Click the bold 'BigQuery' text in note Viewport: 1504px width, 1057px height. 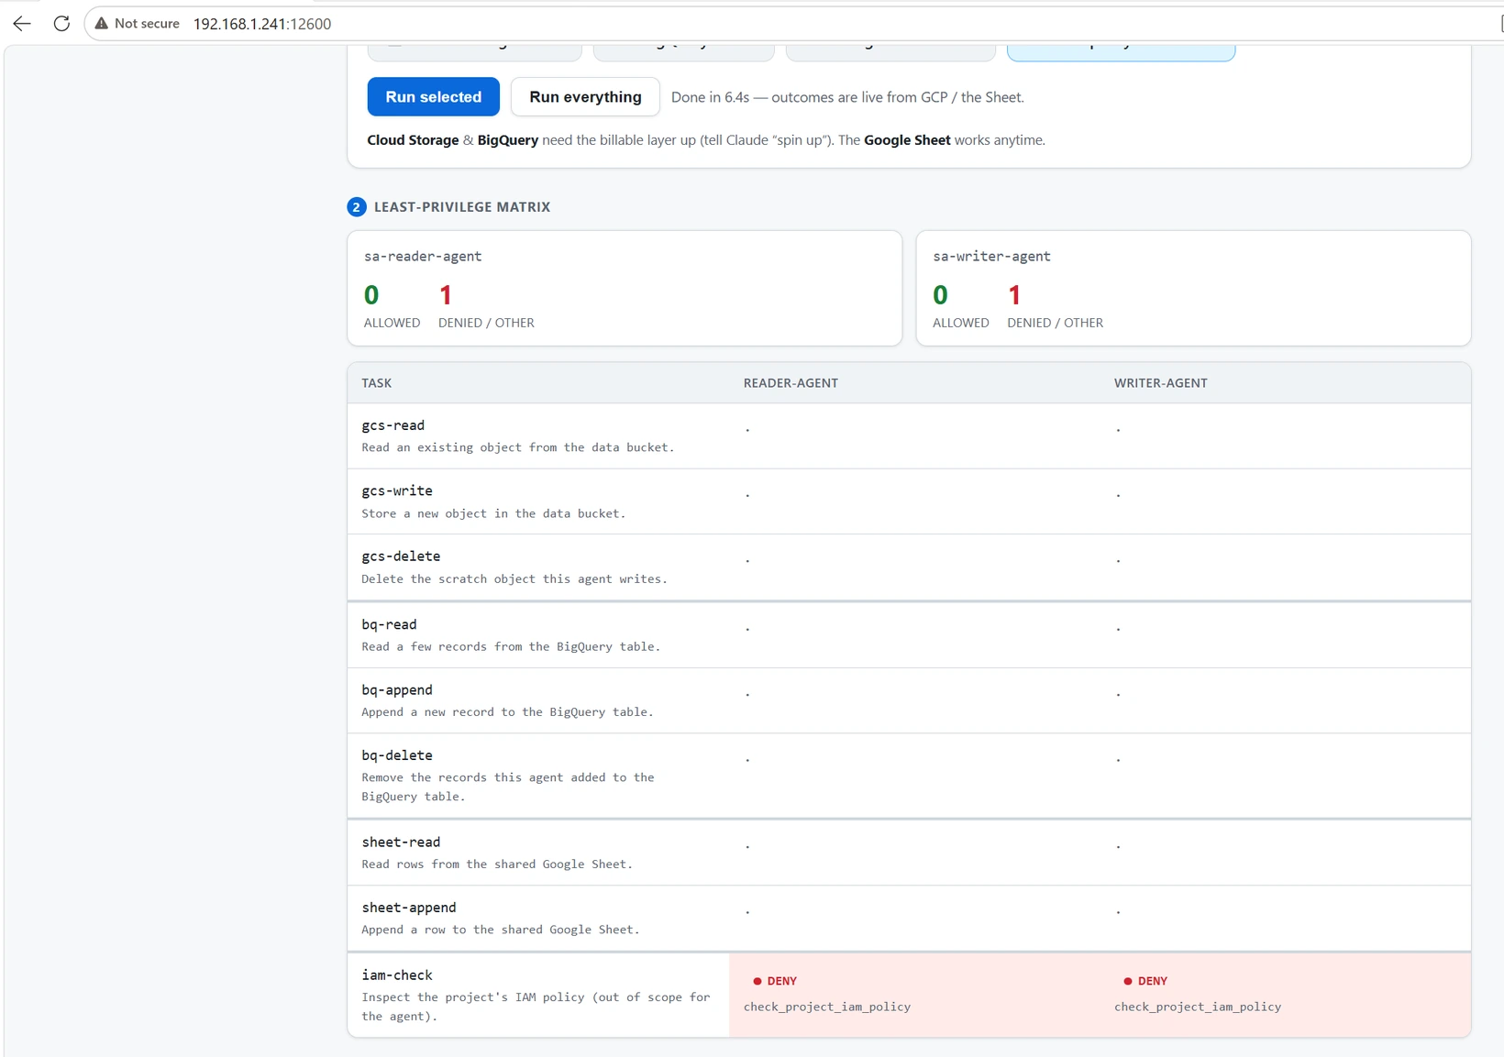(508, 140)
